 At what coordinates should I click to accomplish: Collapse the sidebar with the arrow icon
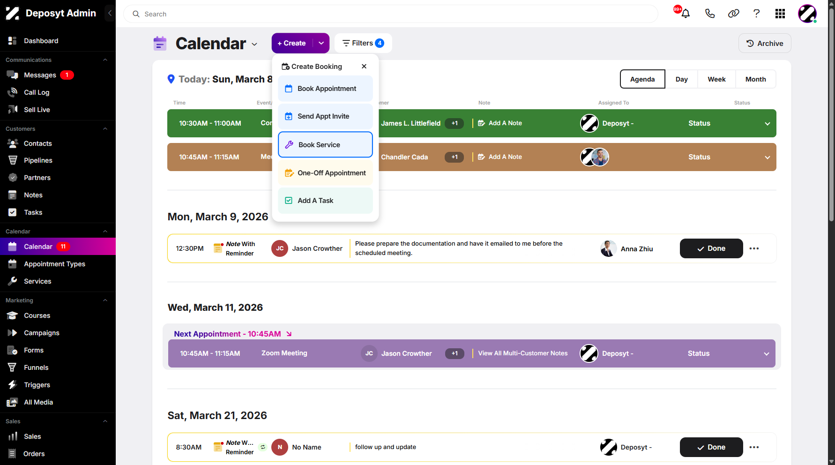point(110,13)
